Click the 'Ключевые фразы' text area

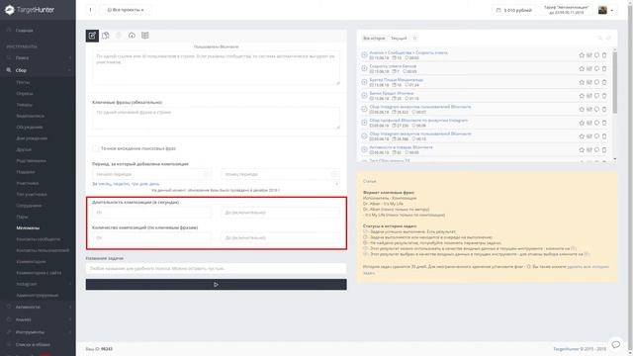[216, 118]
